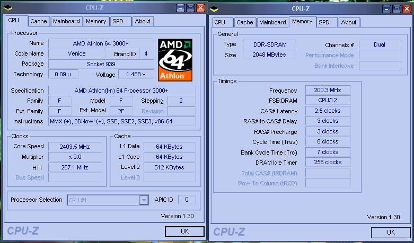
Task: Open Mainboard tab in right window
Action: [273, 22]
